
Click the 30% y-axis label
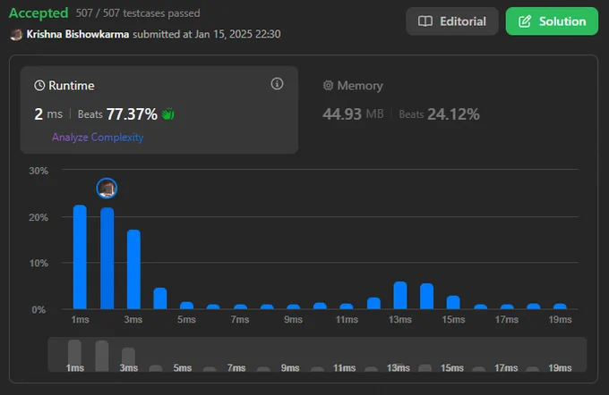(39, 171)
